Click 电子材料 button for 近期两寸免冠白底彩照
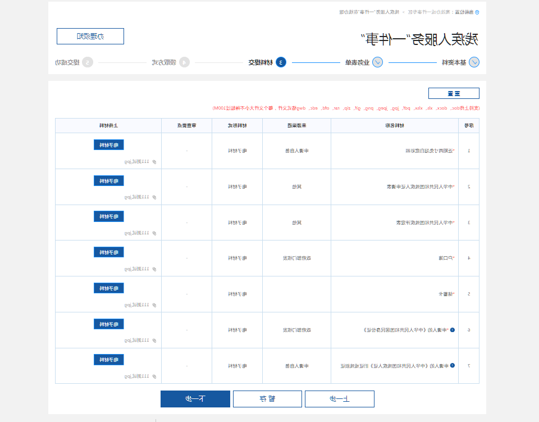The image size is (539, 422). pyautogui.click(x=108, y=145)
